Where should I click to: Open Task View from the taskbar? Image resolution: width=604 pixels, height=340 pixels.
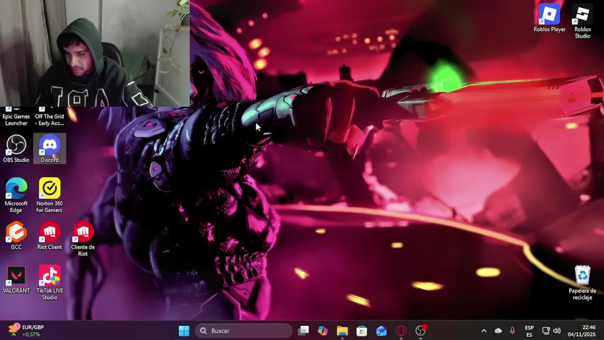tap(303, 331)
